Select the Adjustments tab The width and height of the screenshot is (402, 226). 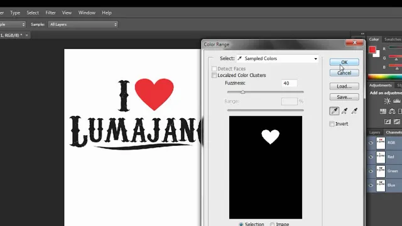380,85
